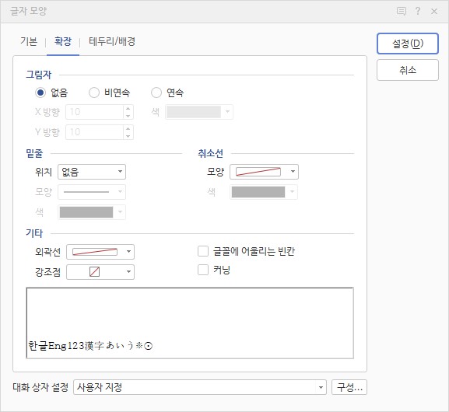Open the 강조점 dropdown
Viewport: 449px width, 412px height.
[x=100, y=272]
